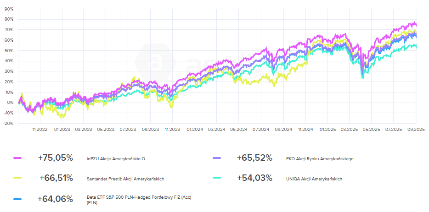
Task: Click the +75,05% return value
Action: pos(55,158)
